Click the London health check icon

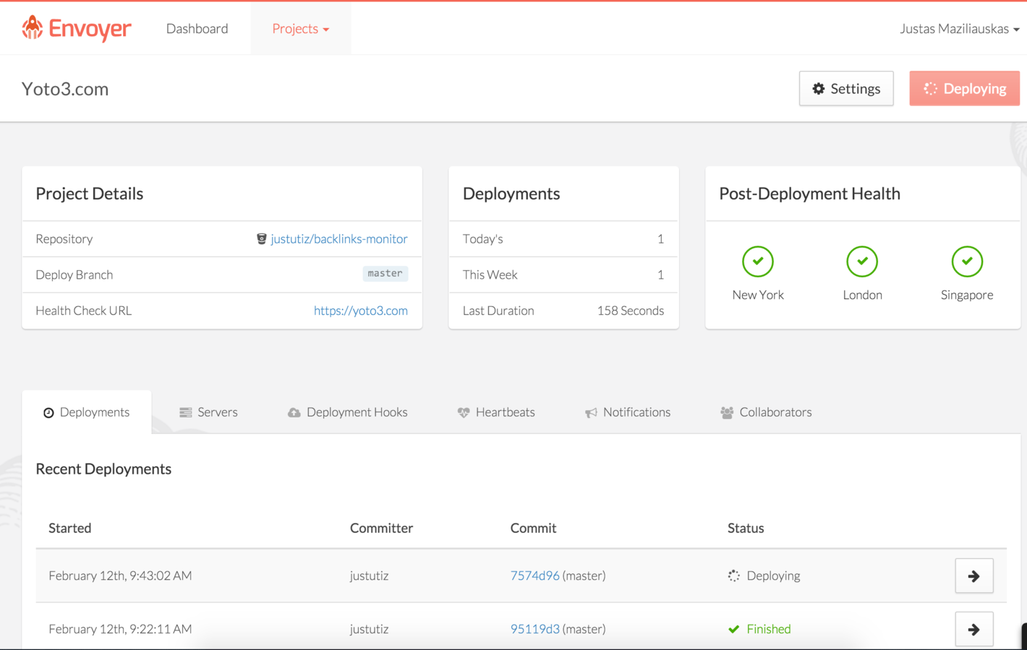[x=862, y=261]
